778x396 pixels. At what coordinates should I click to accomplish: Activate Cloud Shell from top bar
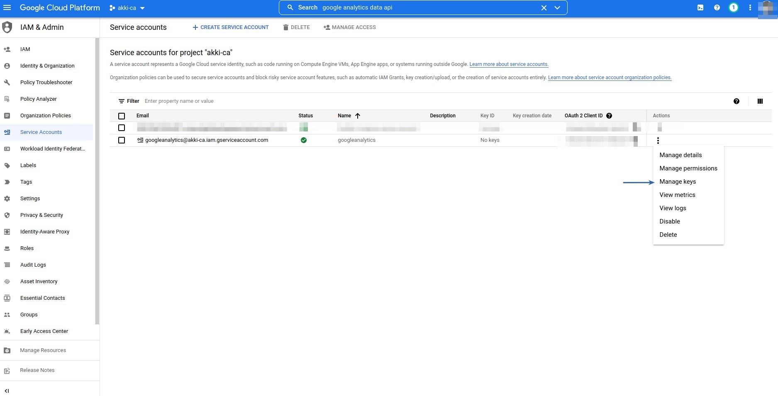pos(700,7)
